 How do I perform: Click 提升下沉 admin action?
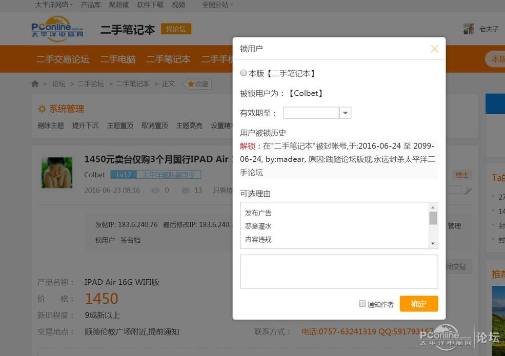coord(85,125)
